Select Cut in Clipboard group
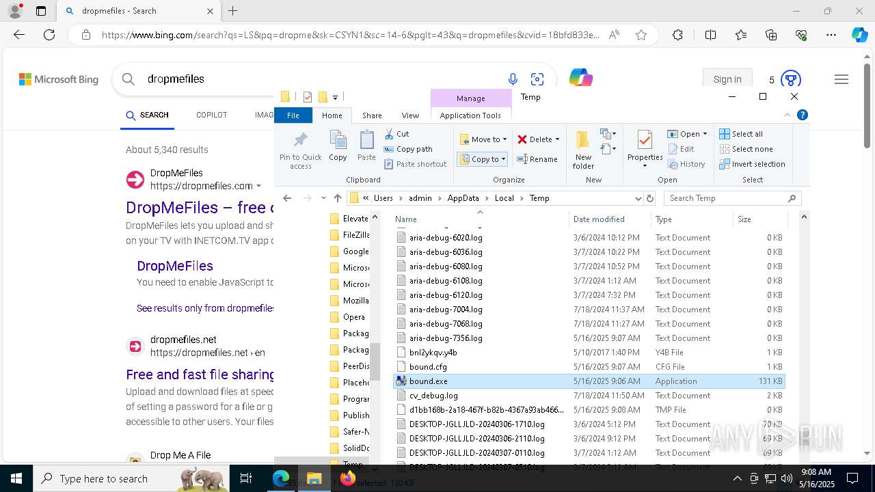The image size is (875, 492). (396, 134)
